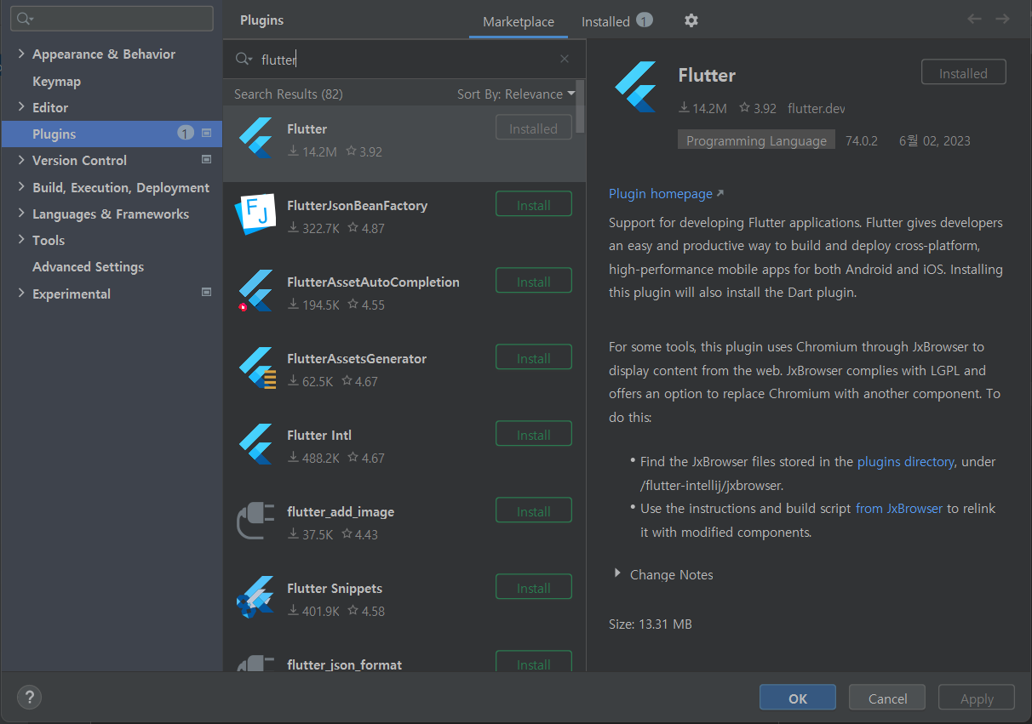Open the flutter.dev vendor link
Screen dimensions: 1032x724
(817, 108)
